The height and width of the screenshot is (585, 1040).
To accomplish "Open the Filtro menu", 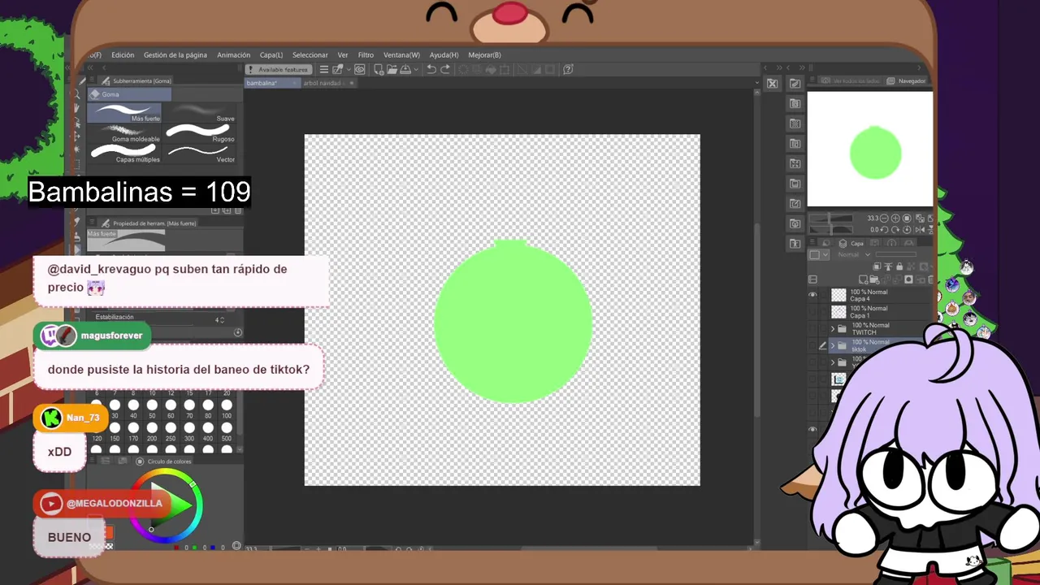I will 366,55.
